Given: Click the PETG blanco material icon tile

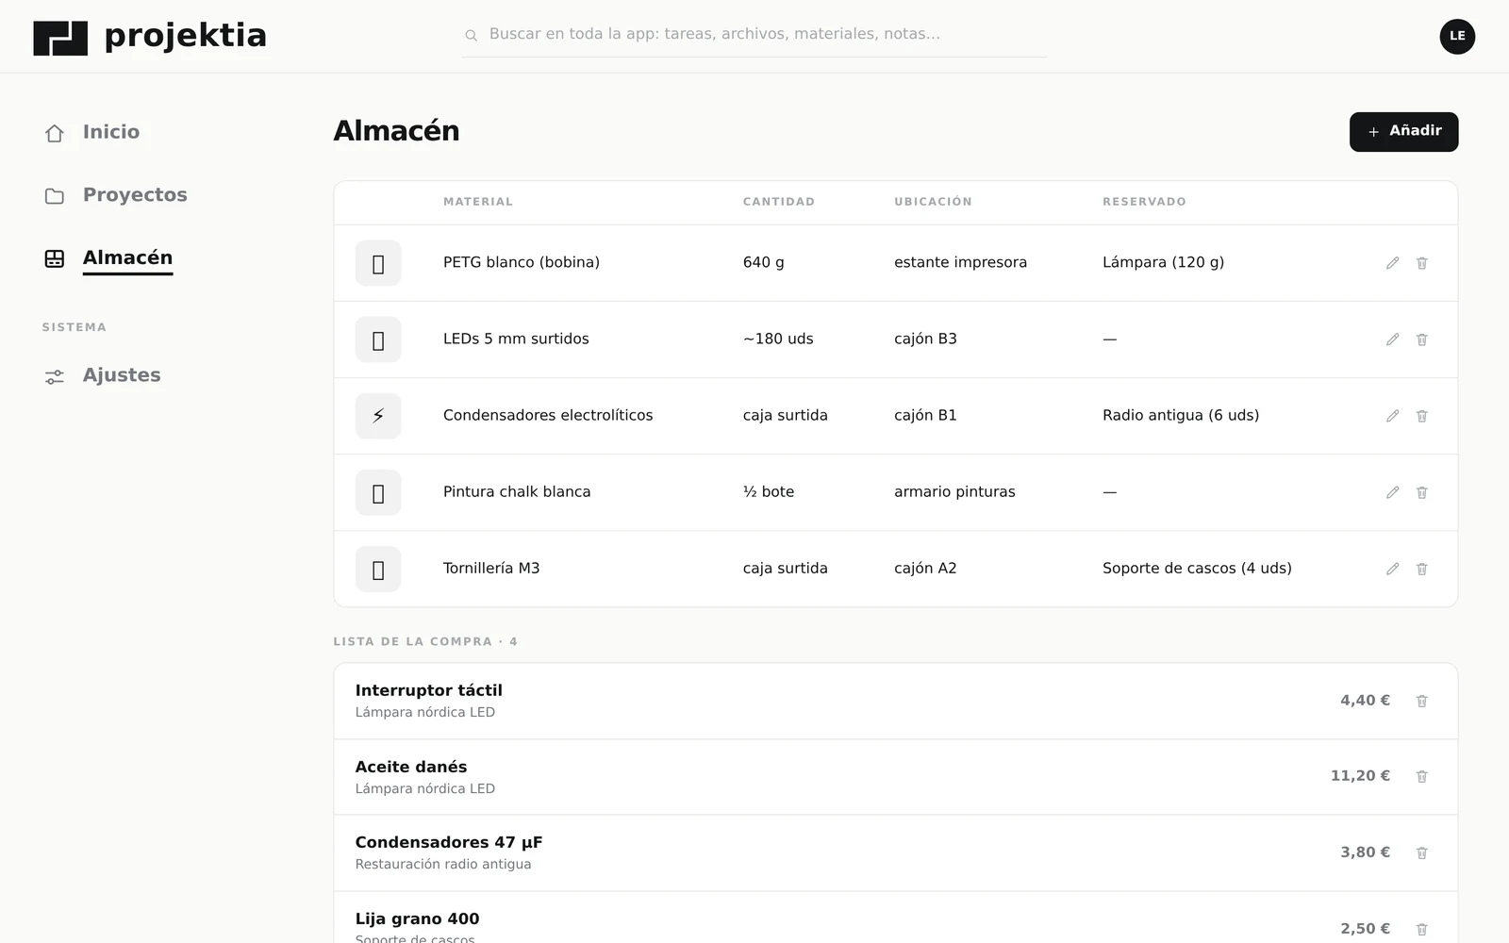Looking at the screenshot, I should tap(378, 263).
